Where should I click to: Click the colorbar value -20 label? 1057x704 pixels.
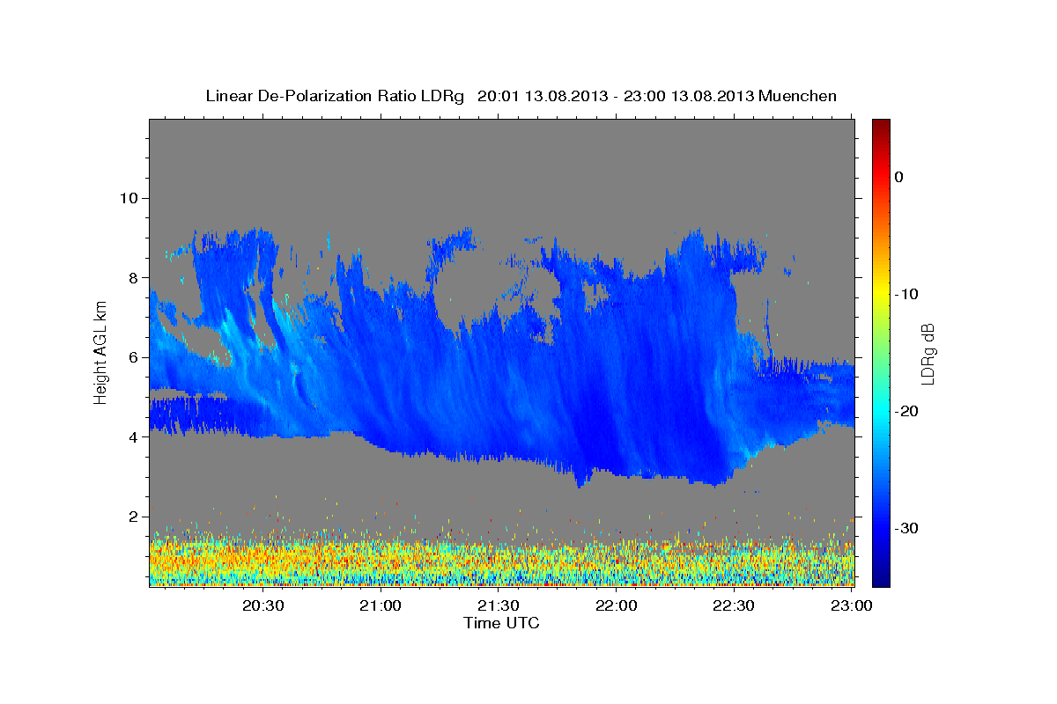(906, 411)
